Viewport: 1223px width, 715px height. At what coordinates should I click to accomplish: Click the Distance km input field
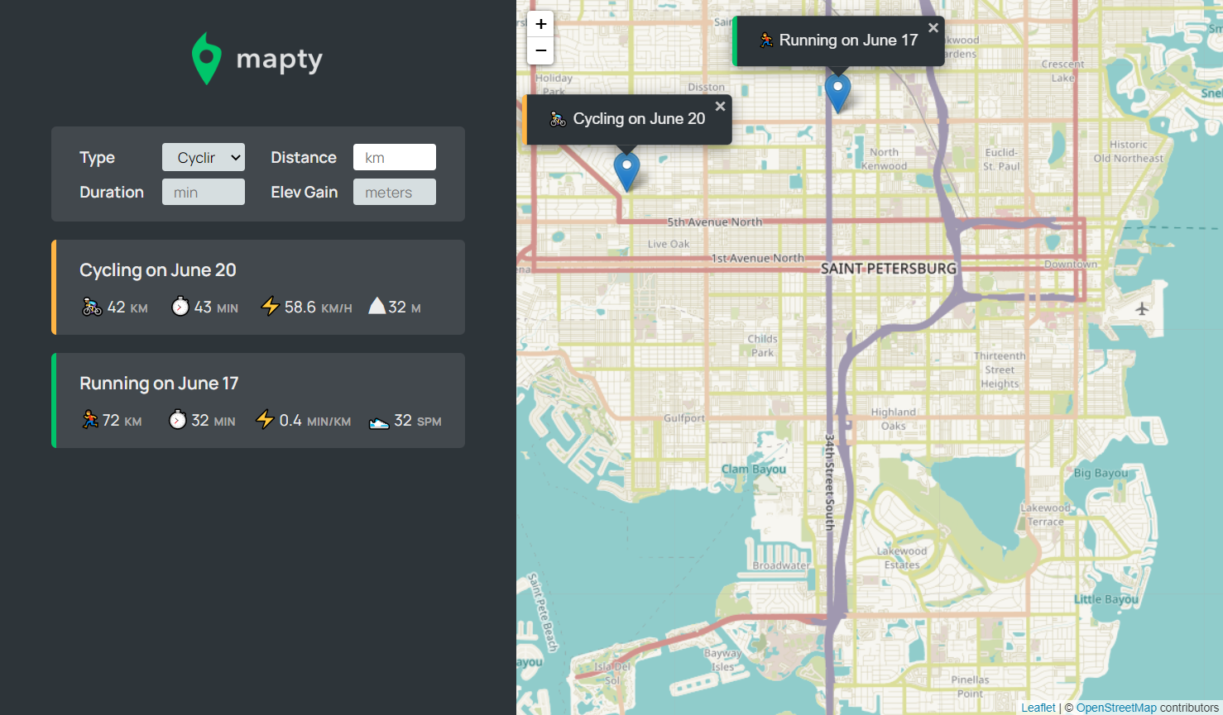[395, 157]
